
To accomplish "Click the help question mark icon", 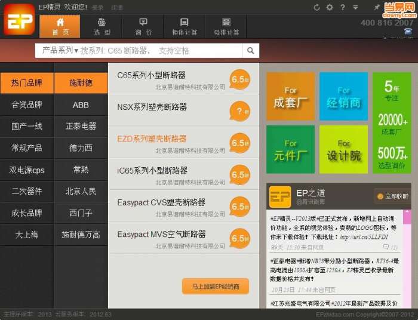I will (x=343, y=7).
